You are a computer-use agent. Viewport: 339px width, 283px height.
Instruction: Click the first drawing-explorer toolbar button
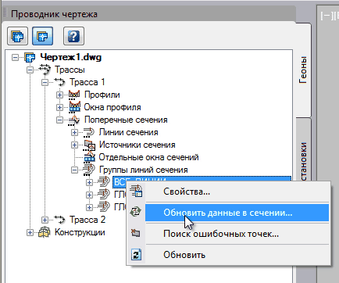point(17,36)
